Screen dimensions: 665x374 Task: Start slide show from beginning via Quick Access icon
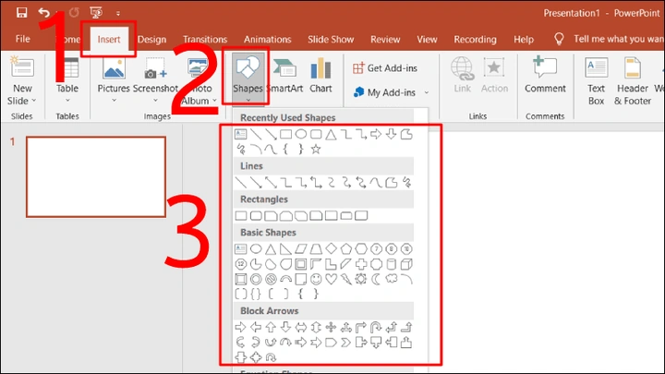point(96,13)
